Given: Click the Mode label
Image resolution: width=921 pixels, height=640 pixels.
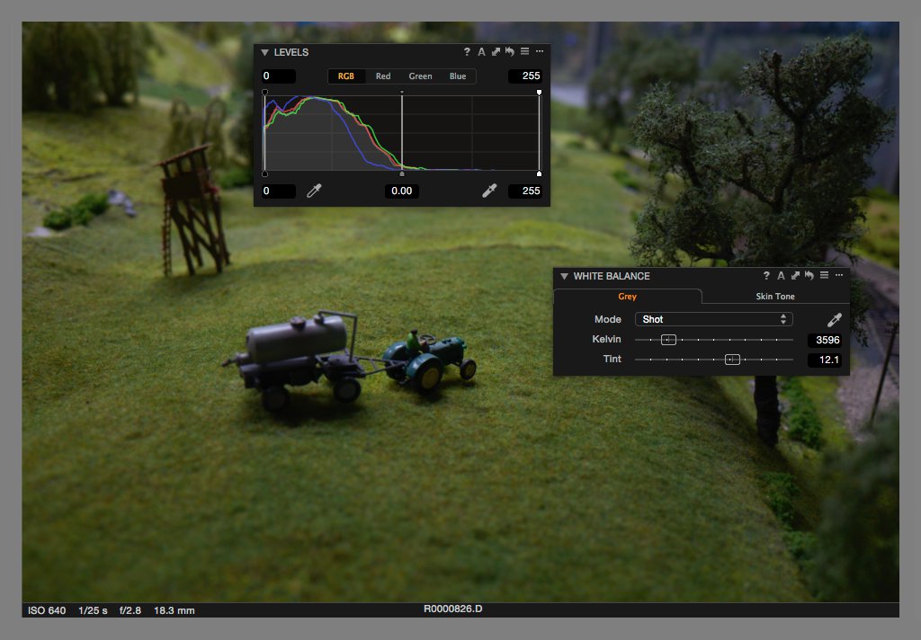Looking at the screenshot, I should pos(607,319).
